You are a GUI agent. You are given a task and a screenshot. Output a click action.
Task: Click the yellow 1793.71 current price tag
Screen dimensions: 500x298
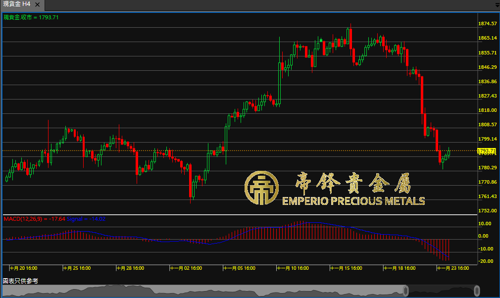tap(487, 151)
